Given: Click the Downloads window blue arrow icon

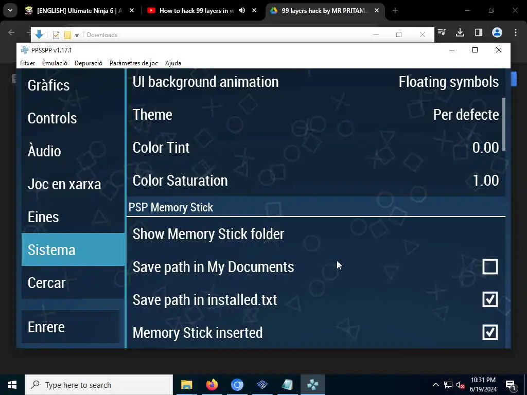Looking at the screenshot, I should coord(39,34).
